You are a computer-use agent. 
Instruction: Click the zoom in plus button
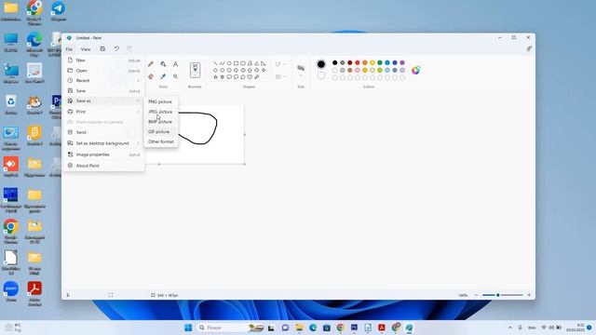(x=529, y=295)
